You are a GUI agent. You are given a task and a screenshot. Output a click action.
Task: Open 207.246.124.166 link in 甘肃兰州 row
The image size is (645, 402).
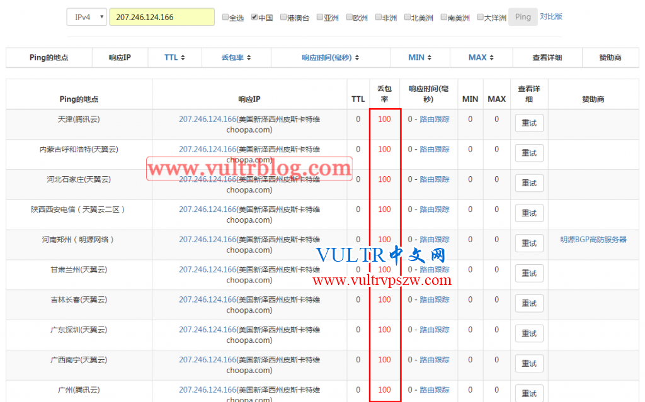207,270
